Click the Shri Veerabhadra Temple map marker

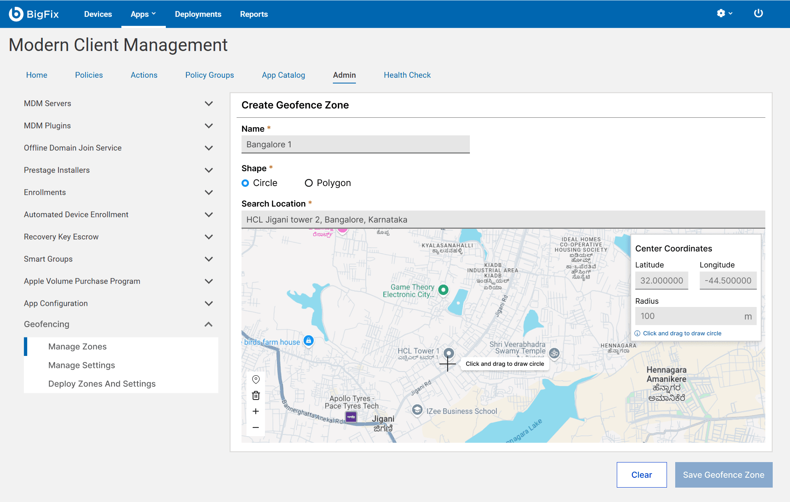554,353
